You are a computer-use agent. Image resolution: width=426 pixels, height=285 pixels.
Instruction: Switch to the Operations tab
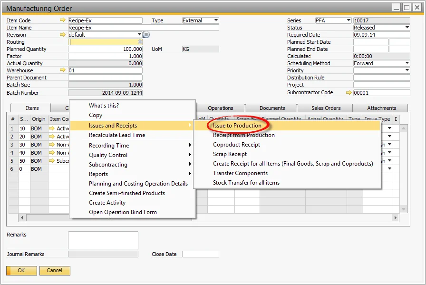pyautogui.click(x=220, y=108)
